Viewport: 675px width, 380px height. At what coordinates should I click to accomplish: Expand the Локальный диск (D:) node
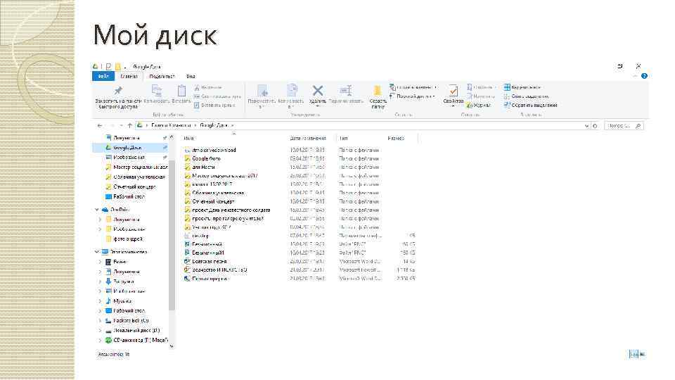101,331
